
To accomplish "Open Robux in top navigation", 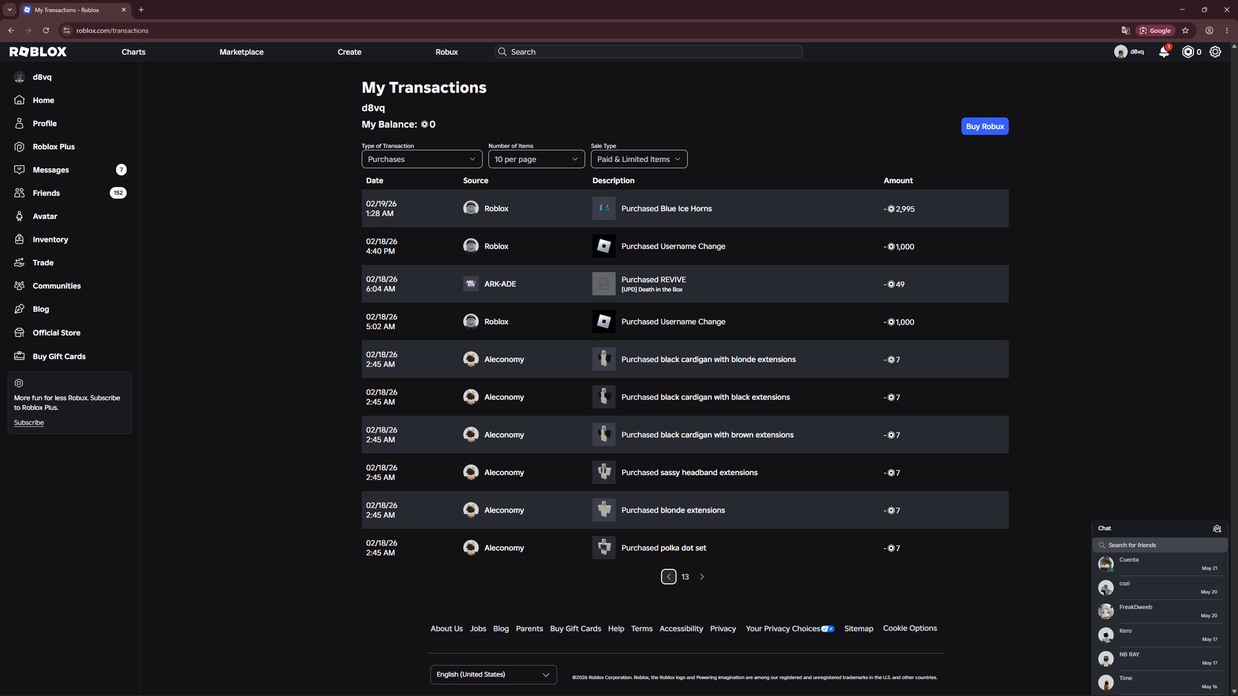I will tap(446, 52).
